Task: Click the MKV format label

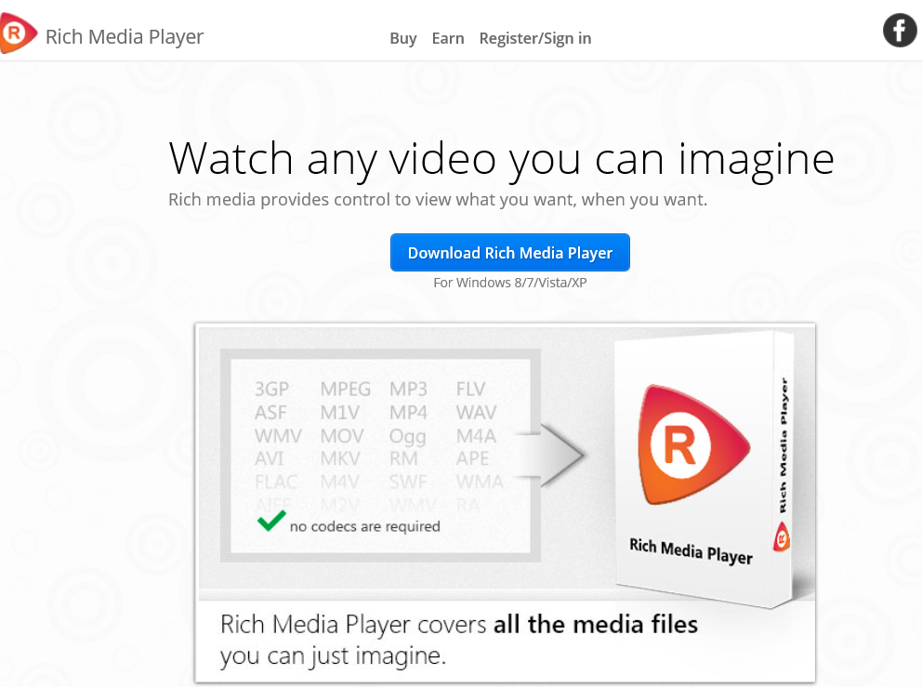Action: click(x=340, y=458)
